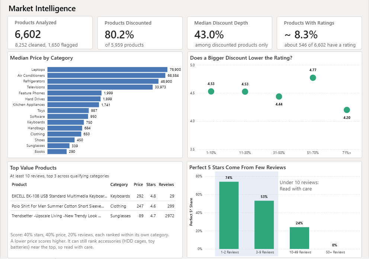Sort by the Category column header
This screenshot has width=369, height=259.
(119, 184)
